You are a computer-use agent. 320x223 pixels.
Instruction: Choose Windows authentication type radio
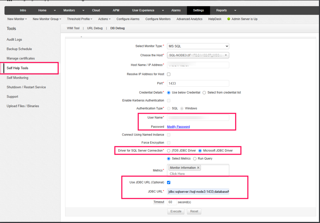pos(182,109)
